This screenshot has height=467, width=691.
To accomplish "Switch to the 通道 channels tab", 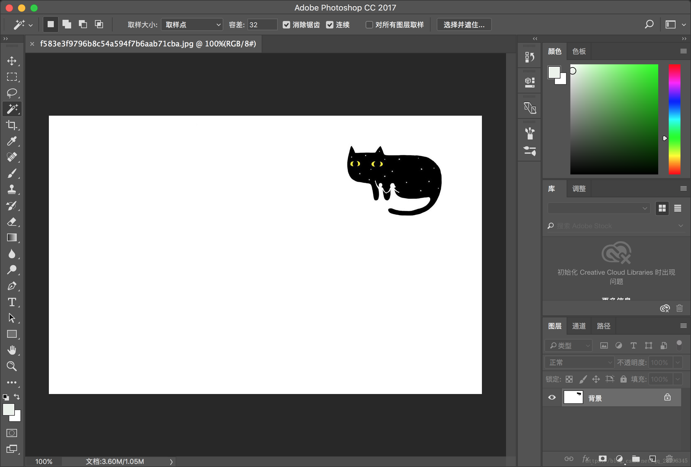I will pos(579,326).
